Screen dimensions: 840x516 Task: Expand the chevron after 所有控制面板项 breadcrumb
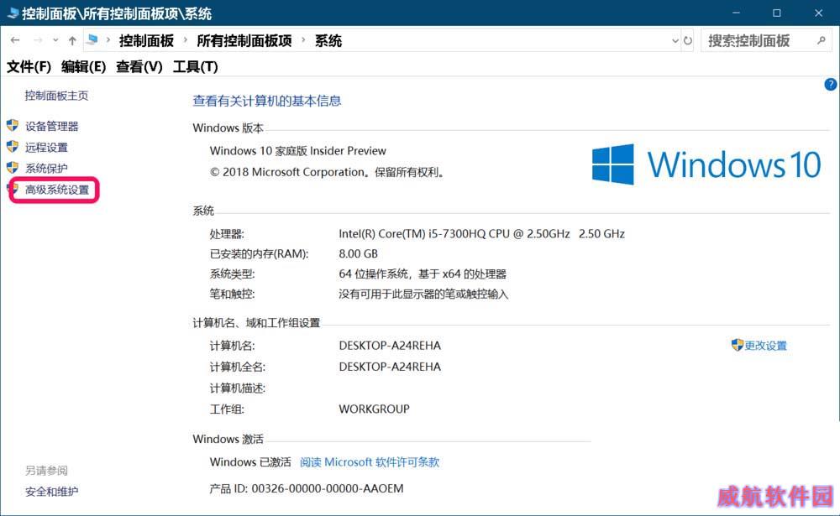point(303,40)
